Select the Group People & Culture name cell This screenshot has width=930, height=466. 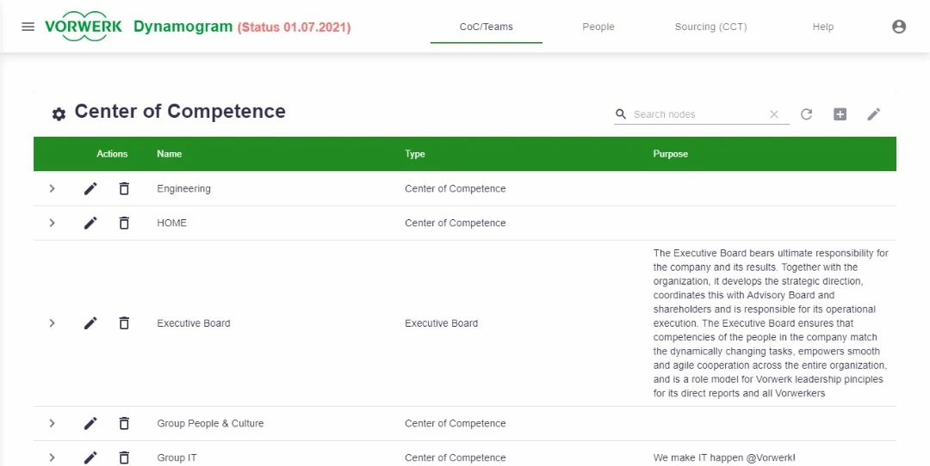(x=211, y=423)
